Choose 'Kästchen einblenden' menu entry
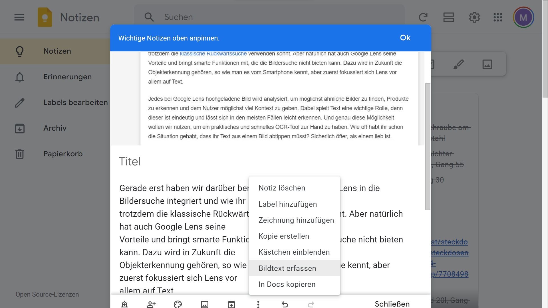The image size is (548, 308). pos(294,252)
